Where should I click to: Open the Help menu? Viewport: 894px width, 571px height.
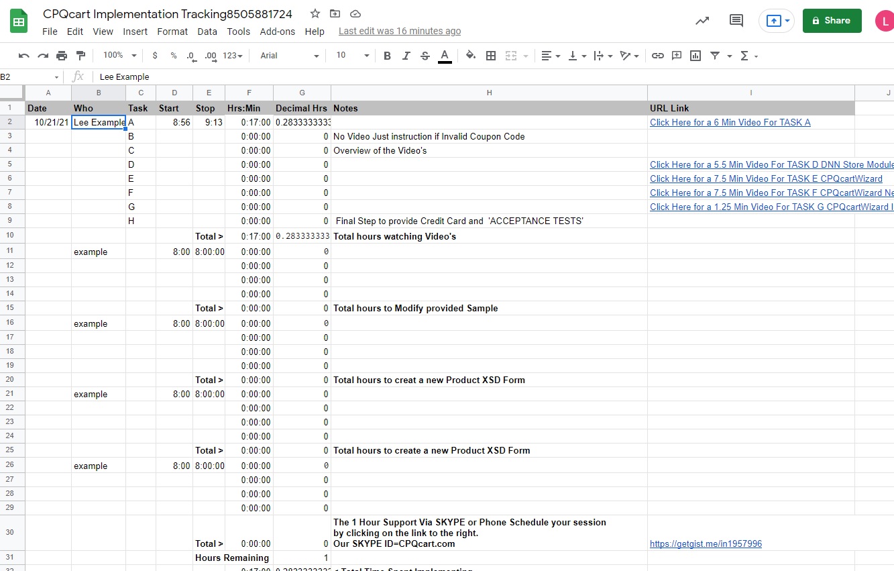click(x=315, y=32)
